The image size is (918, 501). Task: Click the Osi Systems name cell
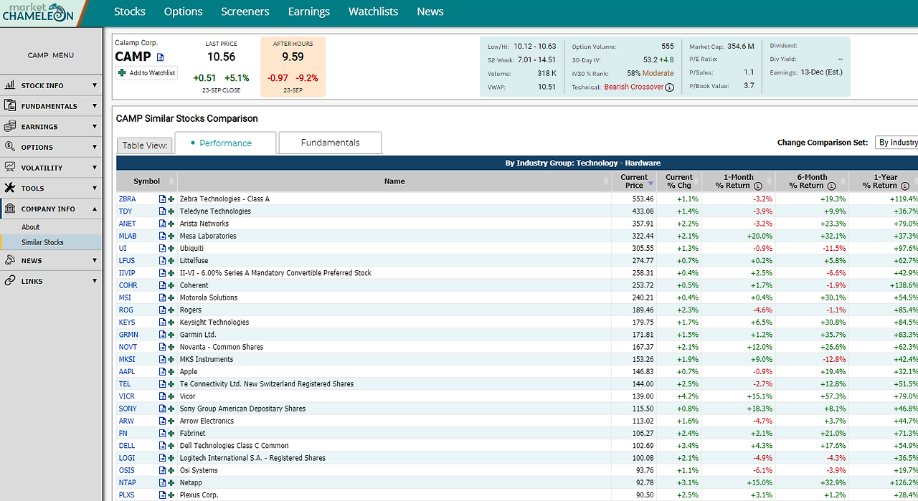click(199, 471)
